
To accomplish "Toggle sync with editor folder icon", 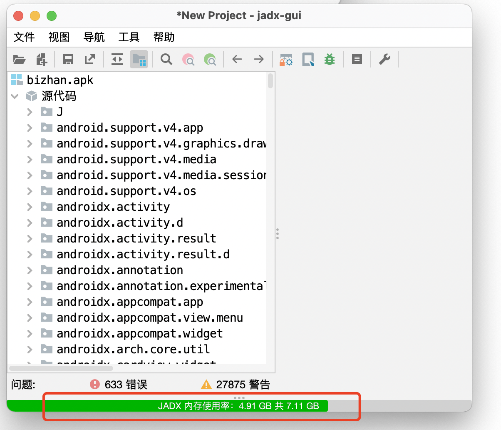I will pyautogui.click(x=139, y=59).
